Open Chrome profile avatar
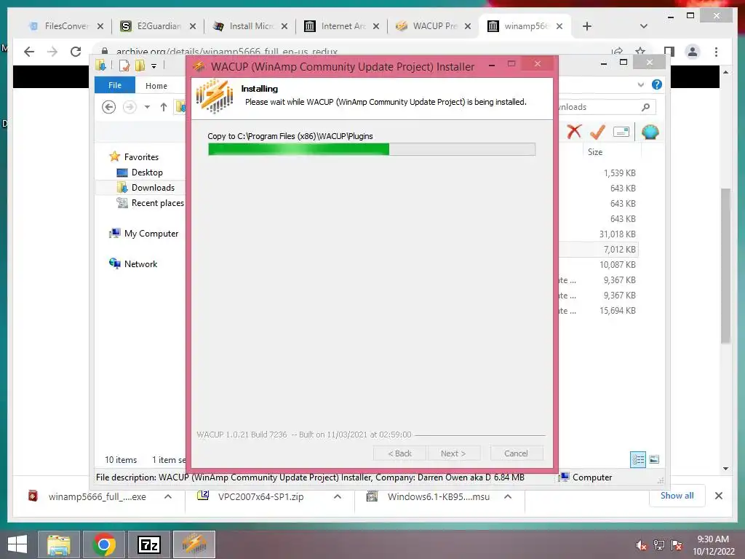 (693, 52)
